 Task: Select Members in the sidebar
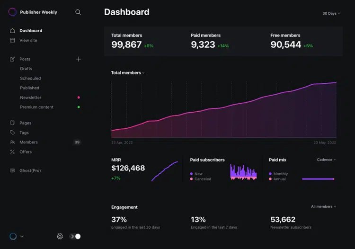28,142
